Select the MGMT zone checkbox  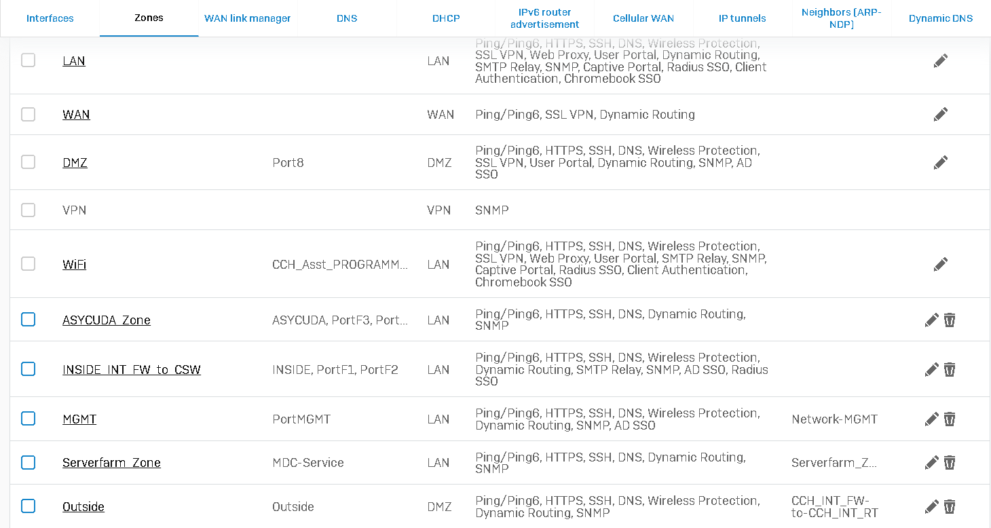coord(28,418)
